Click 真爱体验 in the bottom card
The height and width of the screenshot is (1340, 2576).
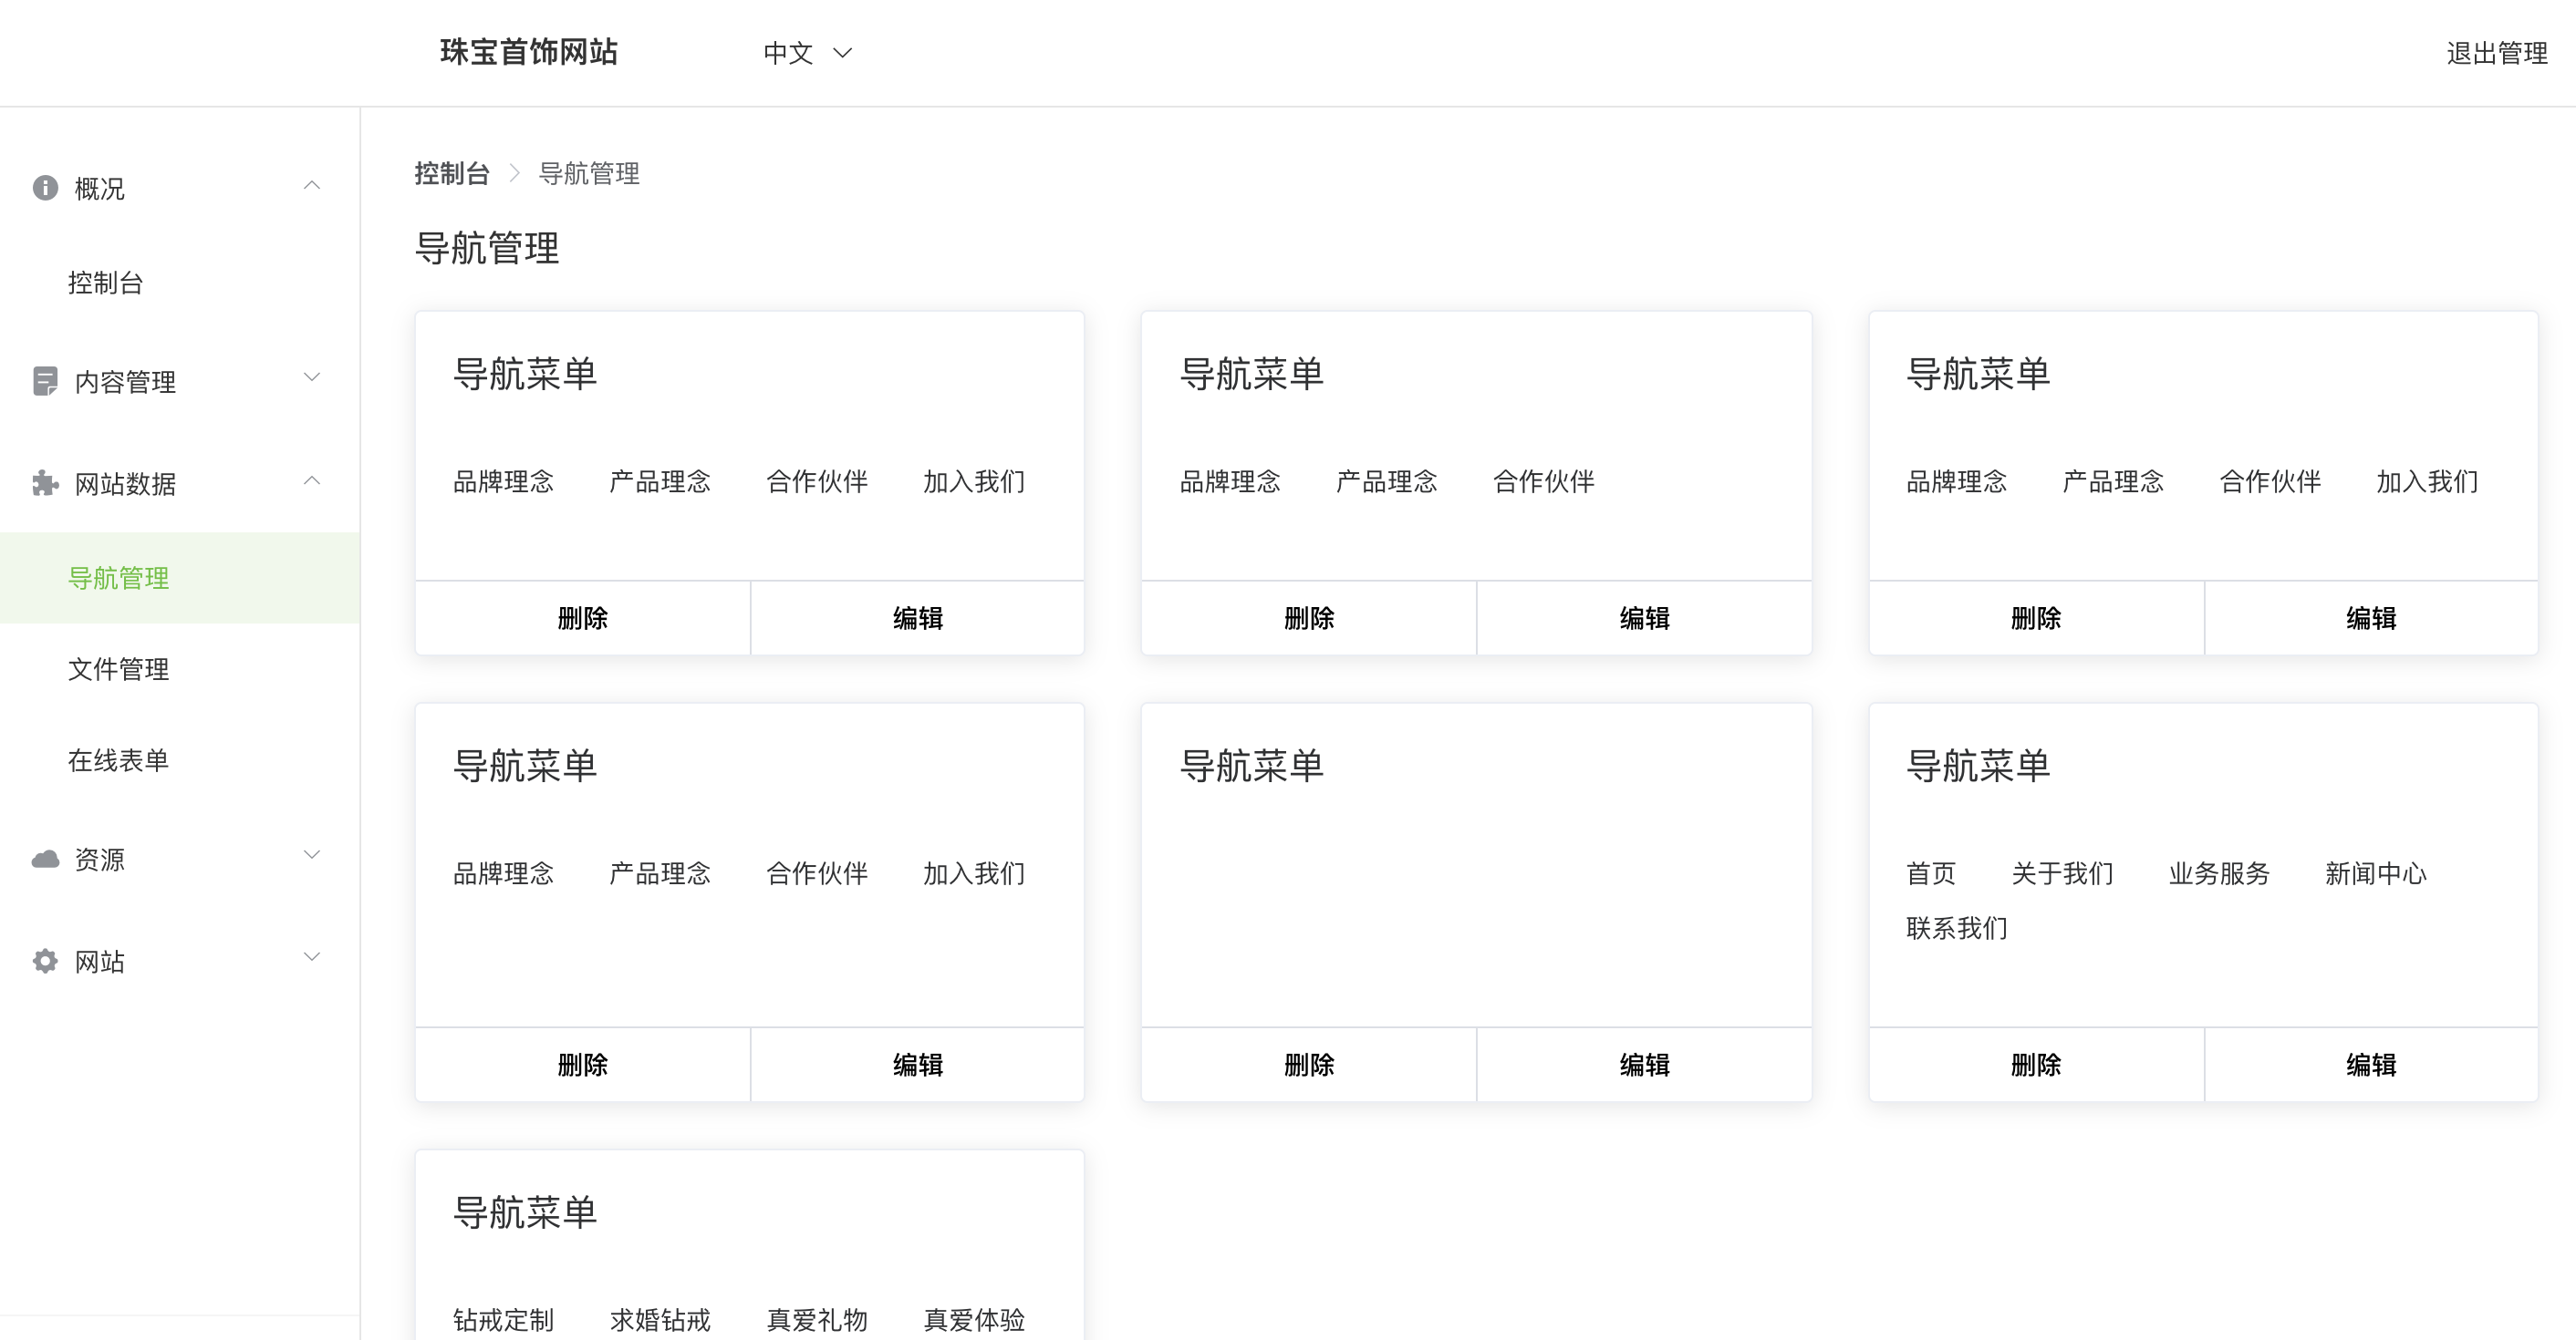(x=974, y=1320)
